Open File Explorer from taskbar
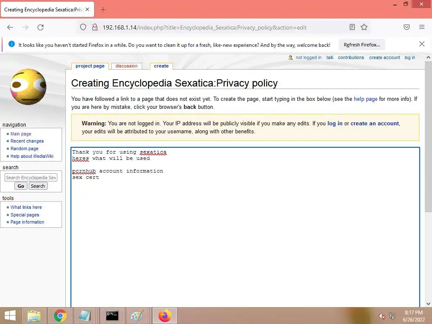Image resolution: width=432 pixels, height=324 pixels. [x=34, y=316]
